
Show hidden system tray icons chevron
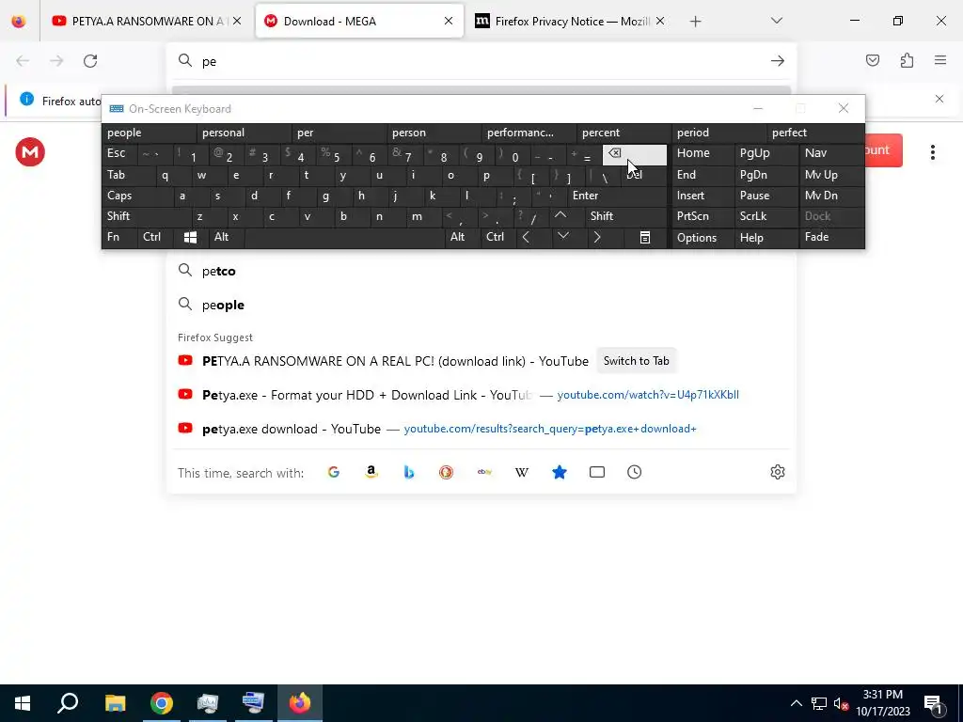point(796,703)
